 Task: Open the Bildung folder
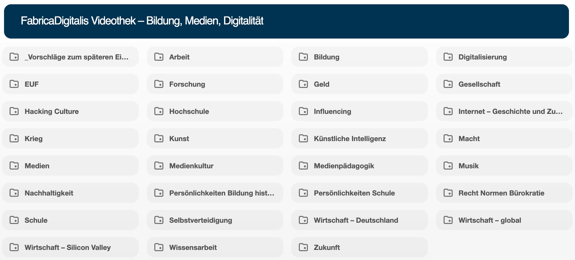pyautogui.click(x=327, y=57)
